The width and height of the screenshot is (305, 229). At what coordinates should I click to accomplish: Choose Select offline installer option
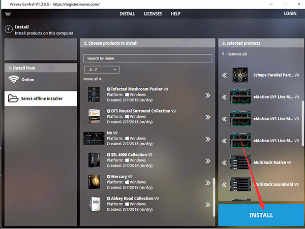pos(41,99)
